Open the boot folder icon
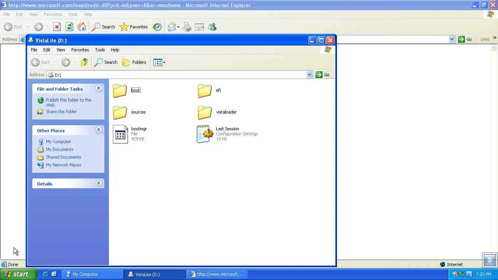The height and width of the screenshot is (280, 498). (120, 90)
